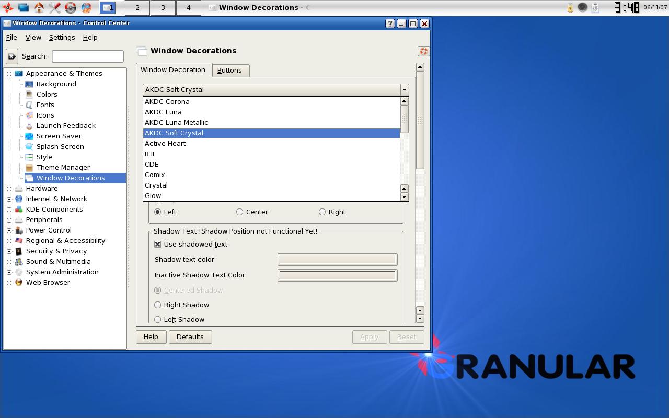Open the Theme Manager icon entry
The height and width of the screenshot is (418, 669).
point(29,167)
